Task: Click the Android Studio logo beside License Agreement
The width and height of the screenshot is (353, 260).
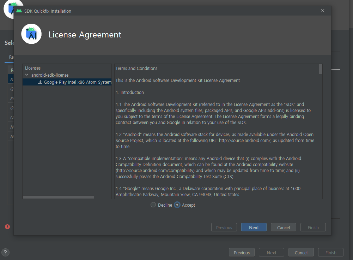Action: click(x=31, y=34)
